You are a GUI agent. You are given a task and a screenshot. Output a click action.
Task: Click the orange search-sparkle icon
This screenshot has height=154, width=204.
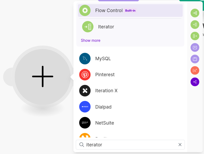click(x=195, y=70)
